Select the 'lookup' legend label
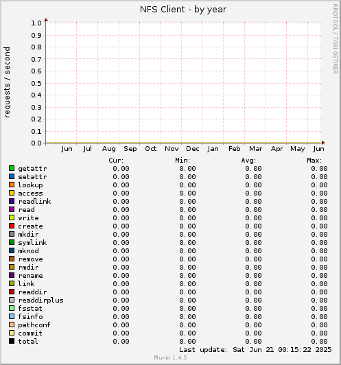 pyautogui.click(x=30, y=185)
